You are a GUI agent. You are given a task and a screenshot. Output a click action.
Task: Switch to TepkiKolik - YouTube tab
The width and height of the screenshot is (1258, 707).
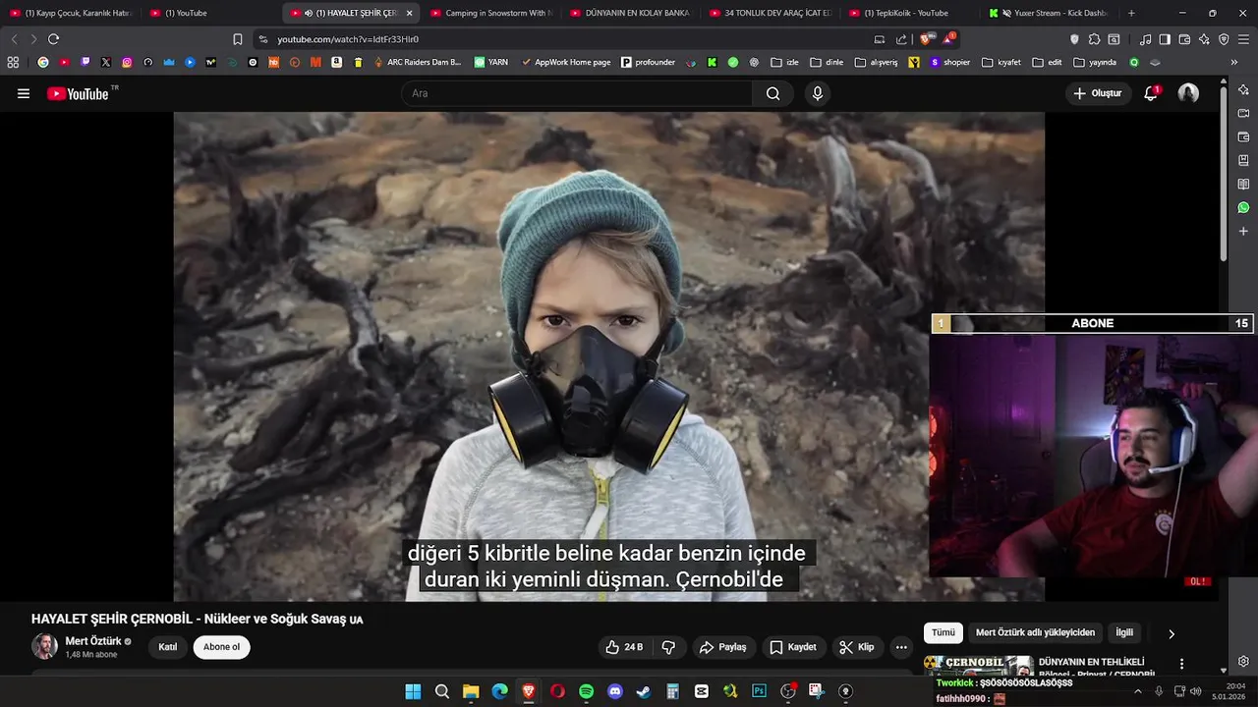pyautogui.click(x=910, y=13)
